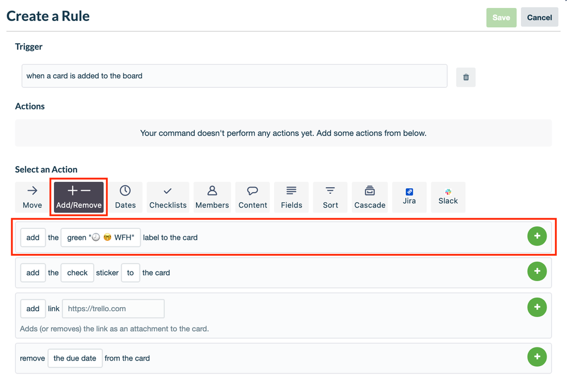Screen dimensions: 567x386
Task: Select the Dates action category
Action: click(125, 197)
